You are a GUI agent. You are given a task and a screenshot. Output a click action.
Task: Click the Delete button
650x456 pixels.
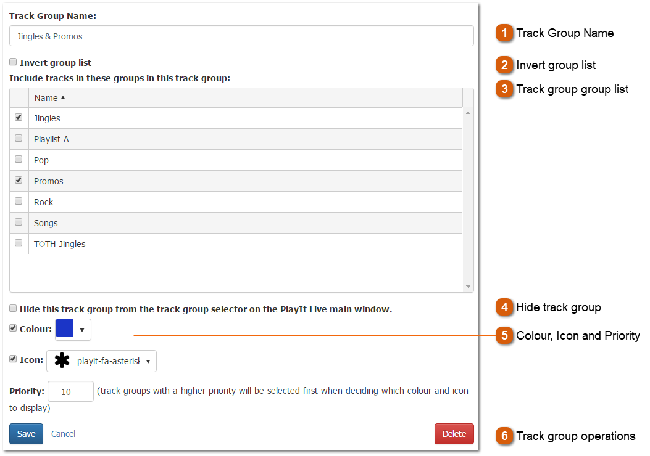tap(454, 434)
